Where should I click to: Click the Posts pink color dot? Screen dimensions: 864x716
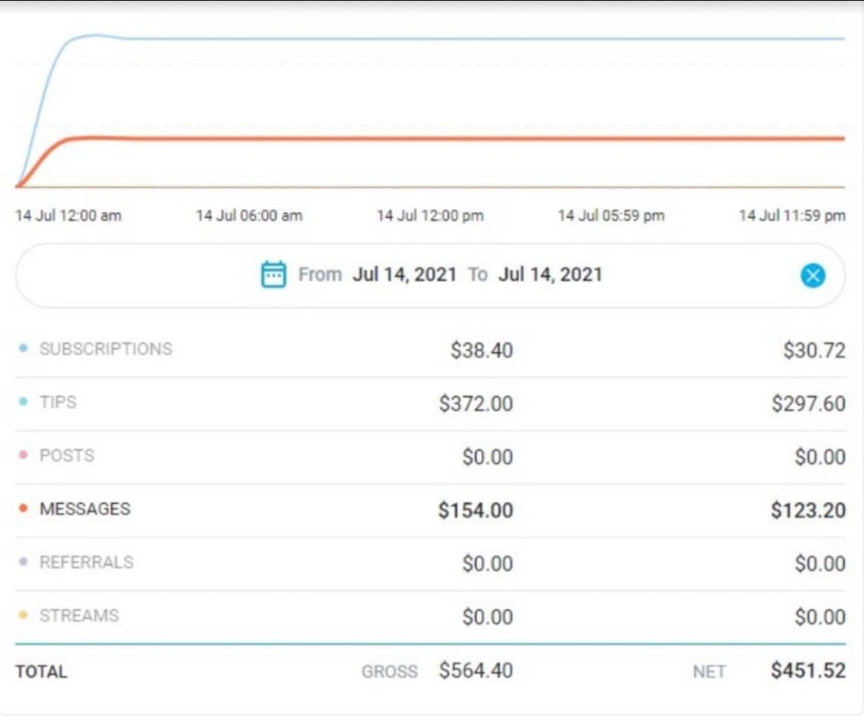[24, 455]
